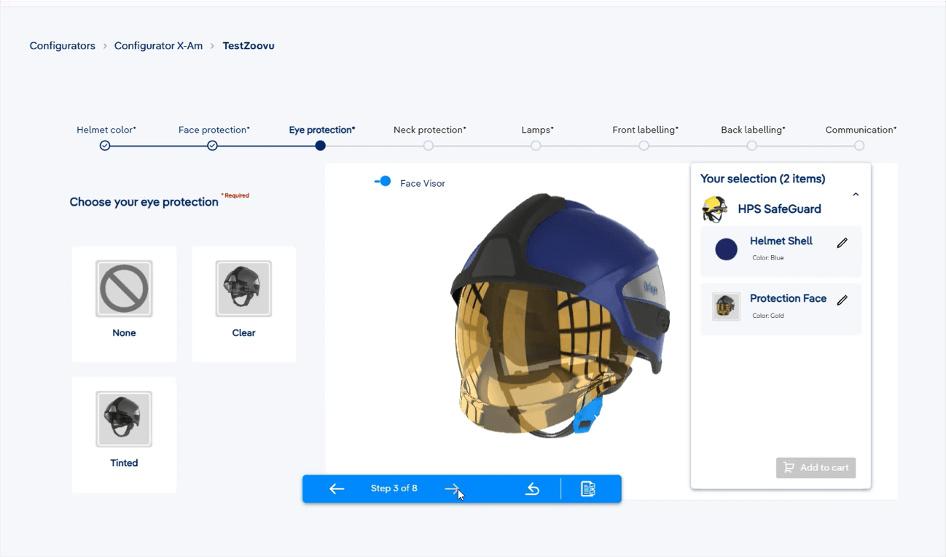
Task: Go to the Lamps step
Action: pos(536,146)
